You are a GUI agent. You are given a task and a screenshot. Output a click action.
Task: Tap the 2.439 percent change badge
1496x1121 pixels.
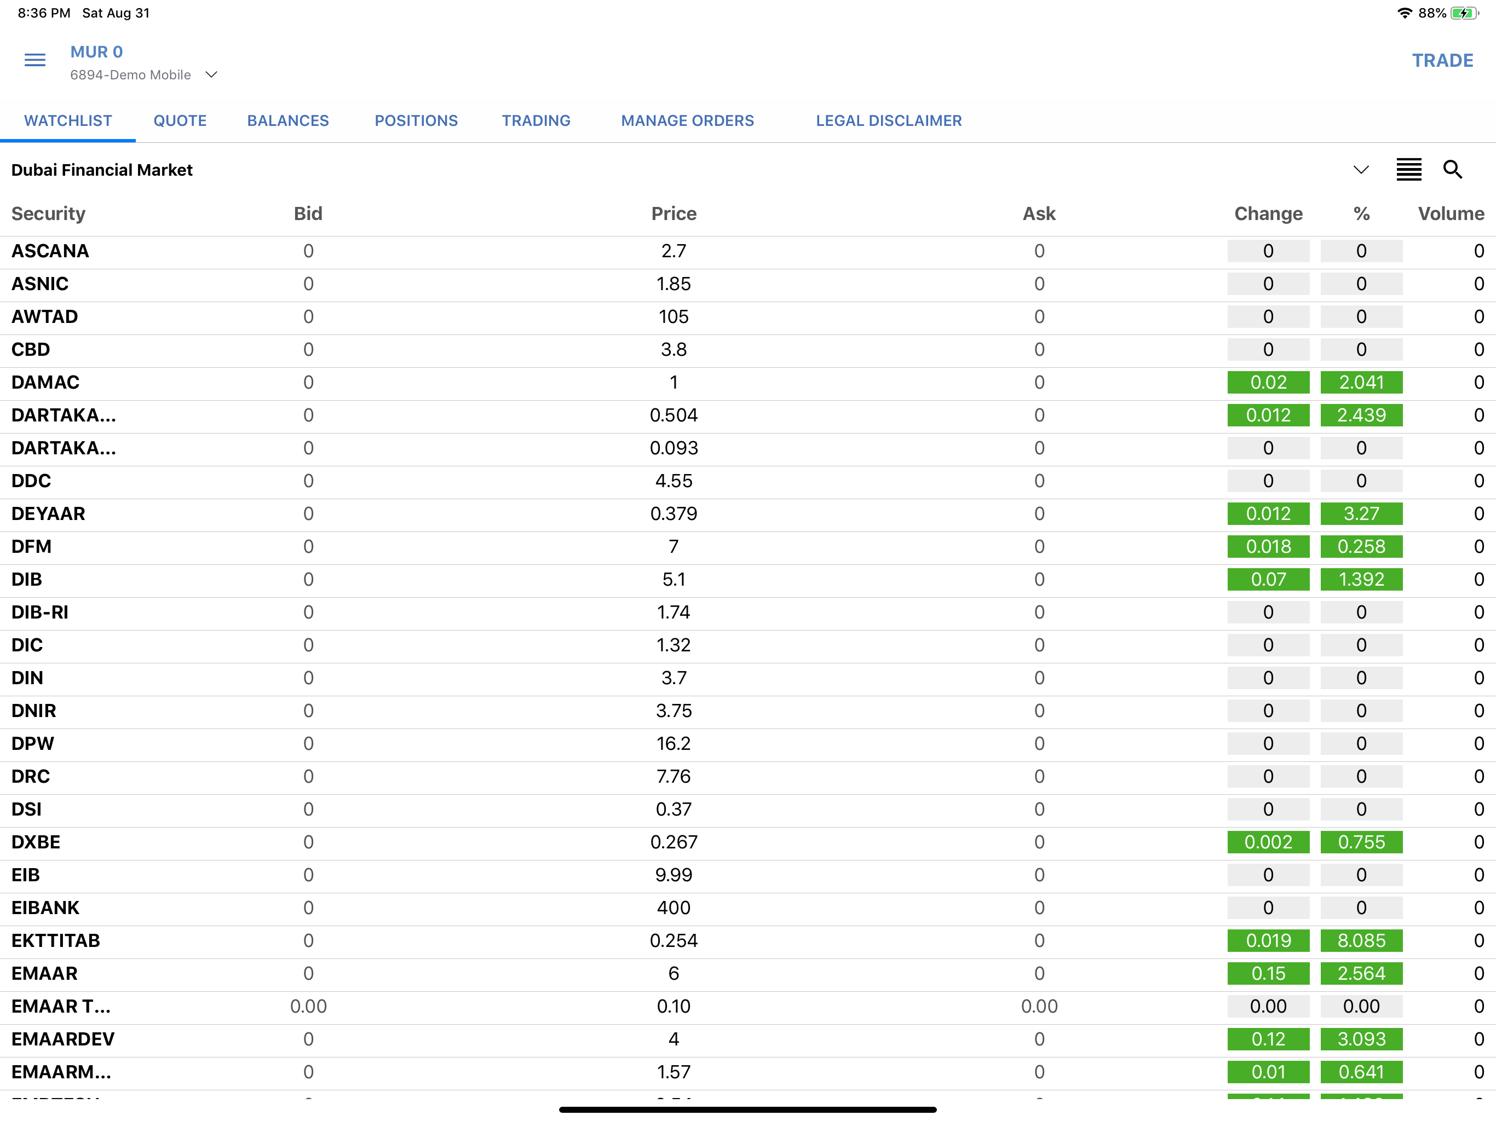point(1361,415)
